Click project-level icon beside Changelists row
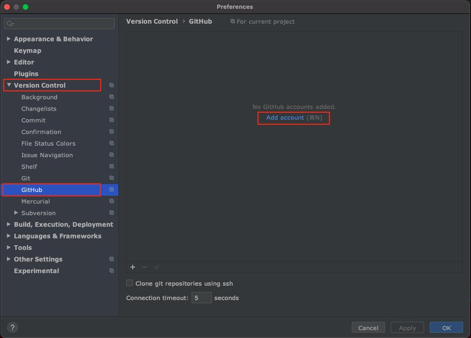 (x=111, y=108)
